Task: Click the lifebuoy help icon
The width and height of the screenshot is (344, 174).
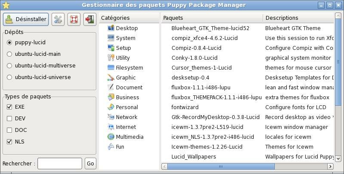Action: (x=74, y=19)
